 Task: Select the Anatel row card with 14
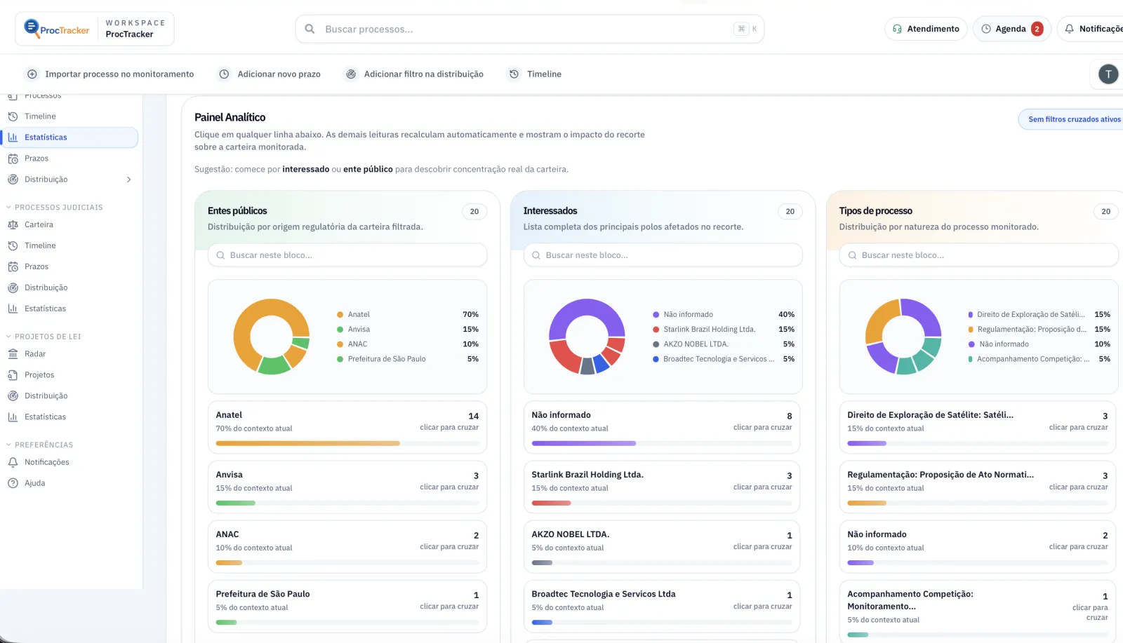347,427
